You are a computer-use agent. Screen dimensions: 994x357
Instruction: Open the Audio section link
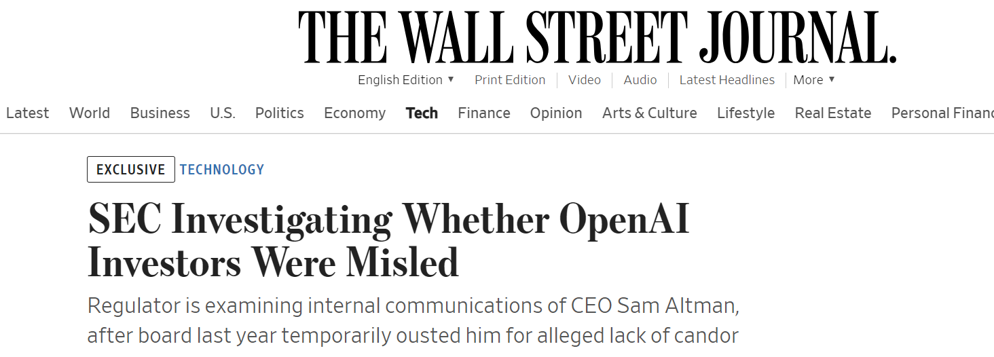pyautogui.click(x=640, y=80)
